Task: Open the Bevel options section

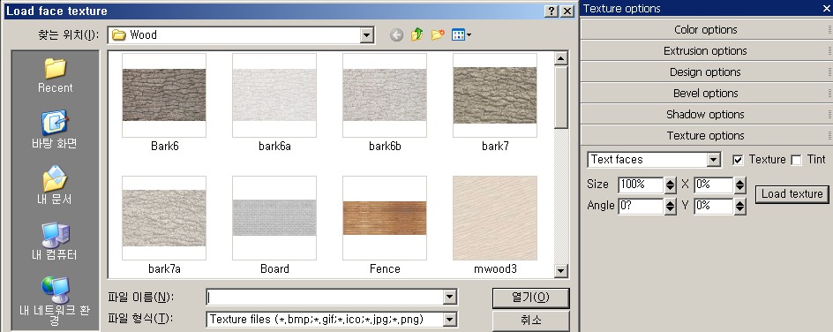Action: (x=706, y=94)
